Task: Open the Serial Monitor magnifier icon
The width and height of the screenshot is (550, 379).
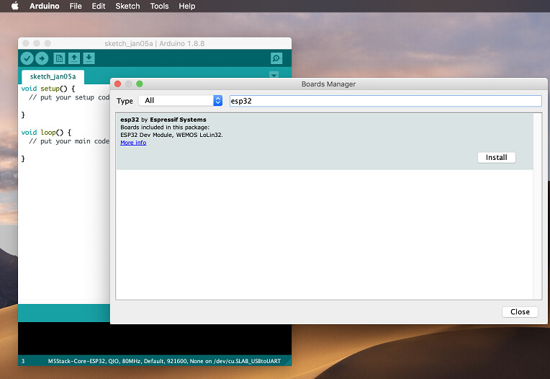Action: coord(276,58)
